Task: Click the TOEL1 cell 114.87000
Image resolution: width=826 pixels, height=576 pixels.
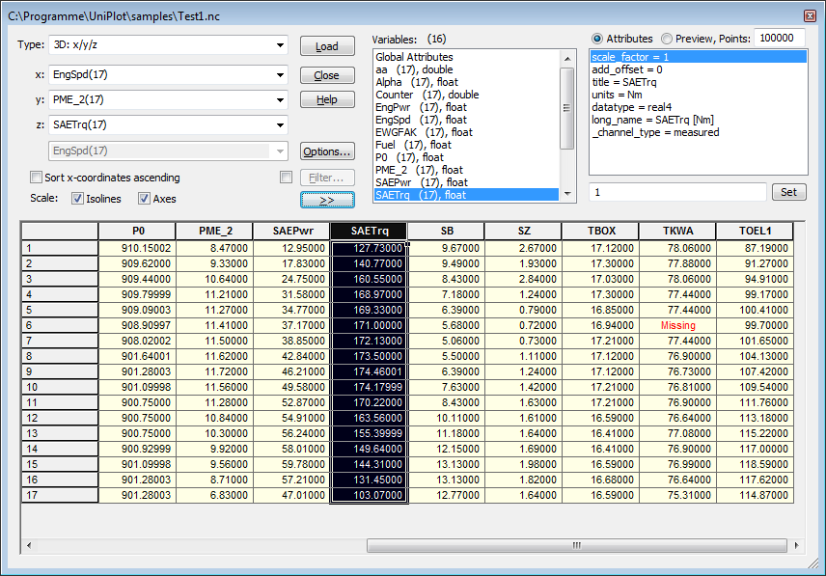Action: point(755,496)
